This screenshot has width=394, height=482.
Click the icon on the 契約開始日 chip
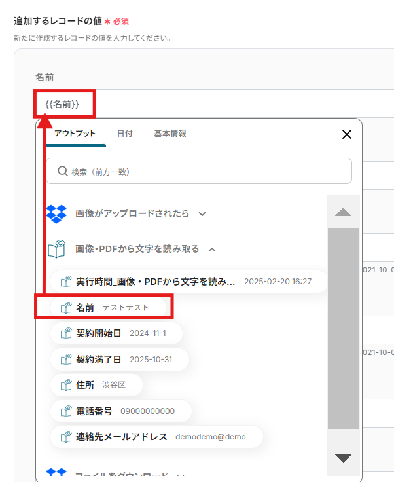(66, 333)
